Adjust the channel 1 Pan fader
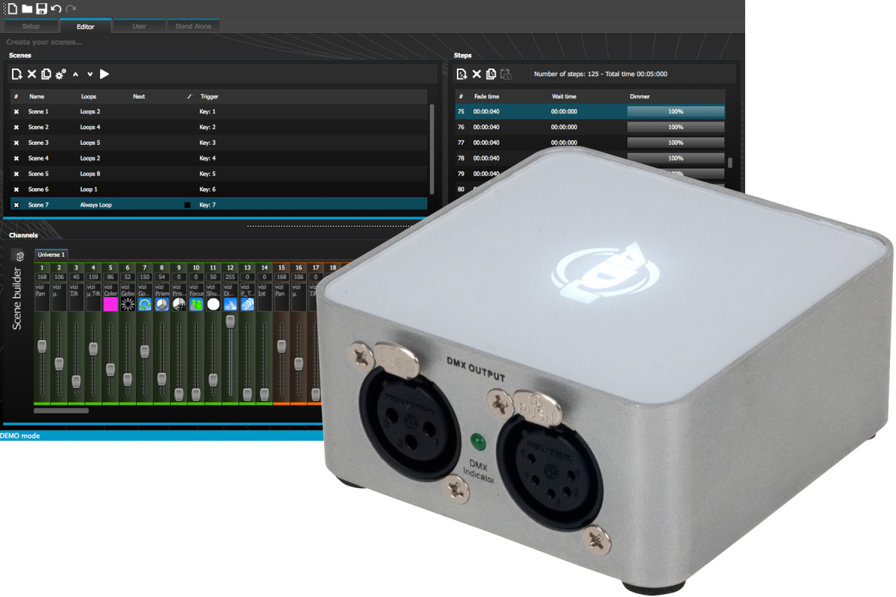 tap(42, 346)
